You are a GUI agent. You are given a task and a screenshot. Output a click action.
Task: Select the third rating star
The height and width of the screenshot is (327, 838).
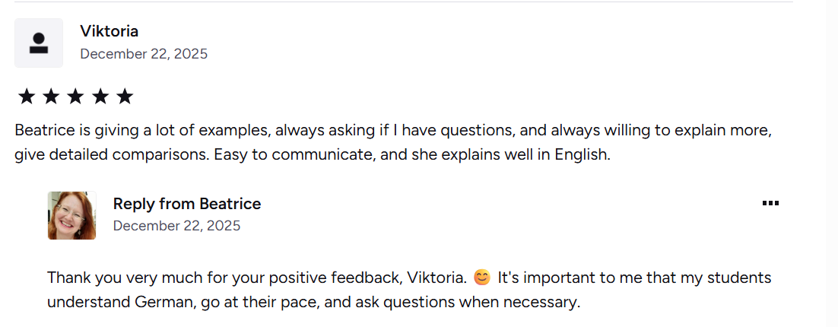tap(75, 97)
